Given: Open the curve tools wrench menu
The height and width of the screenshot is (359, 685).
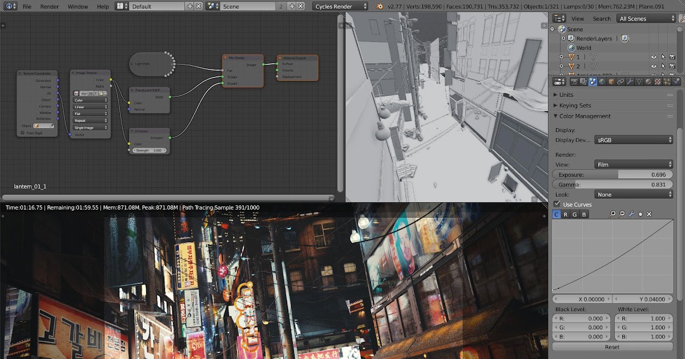Looking at the screenshot, I should pyautogui.click(x=631, y=214).
